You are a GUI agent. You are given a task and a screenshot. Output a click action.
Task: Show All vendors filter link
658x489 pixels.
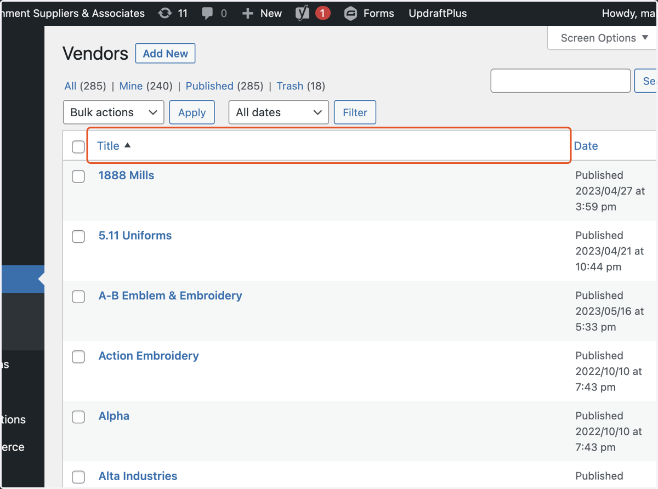click(70, 86)
